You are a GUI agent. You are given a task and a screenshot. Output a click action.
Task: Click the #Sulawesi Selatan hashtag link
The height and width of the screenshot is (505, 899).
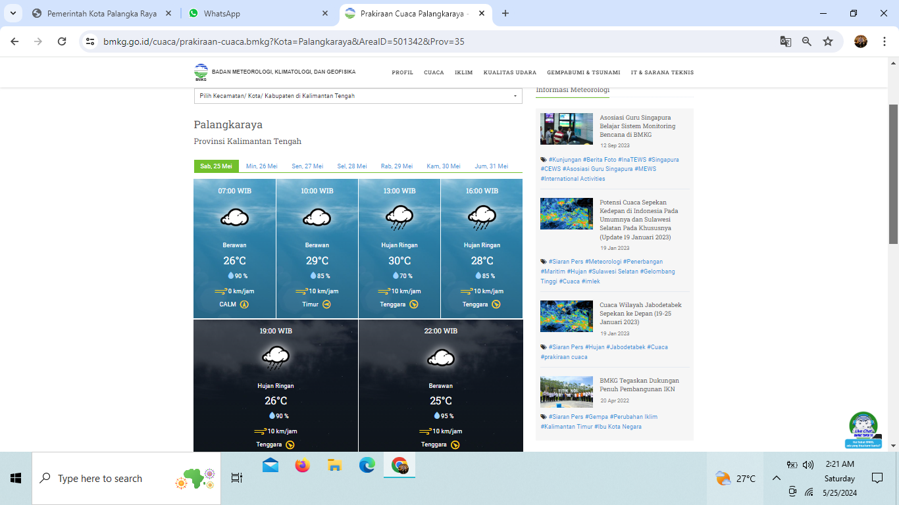point(613,272)
